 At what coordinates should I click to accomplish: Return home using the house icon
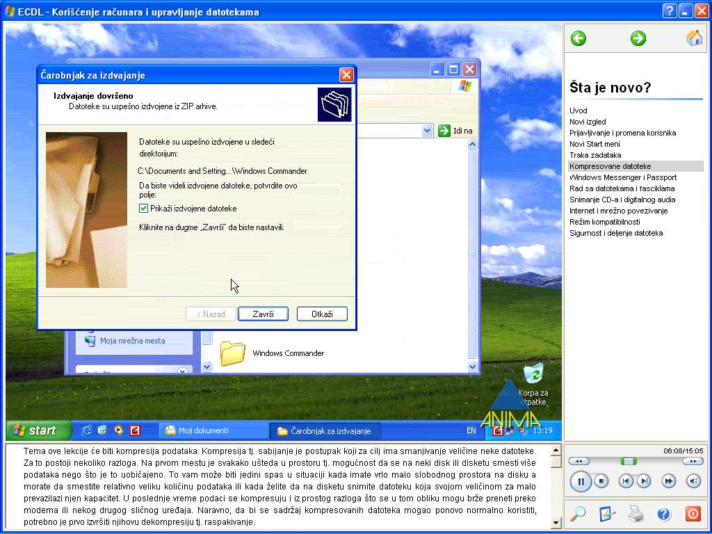(x=694, y=38)
